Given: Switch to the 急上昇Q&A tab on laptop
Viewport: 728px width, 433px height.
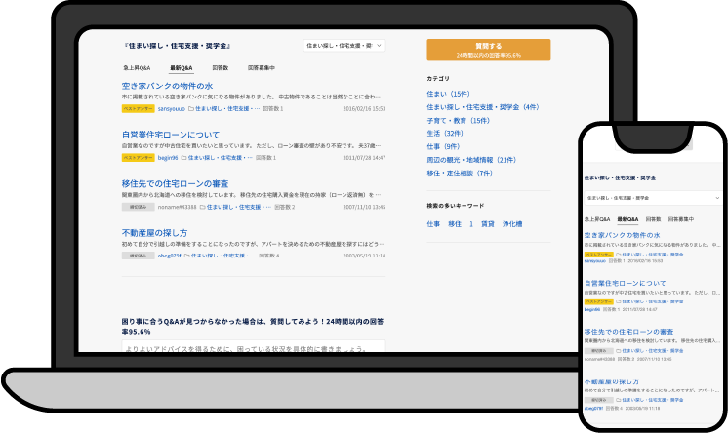Looking at the screenshot, I should [x=136, y=68].
